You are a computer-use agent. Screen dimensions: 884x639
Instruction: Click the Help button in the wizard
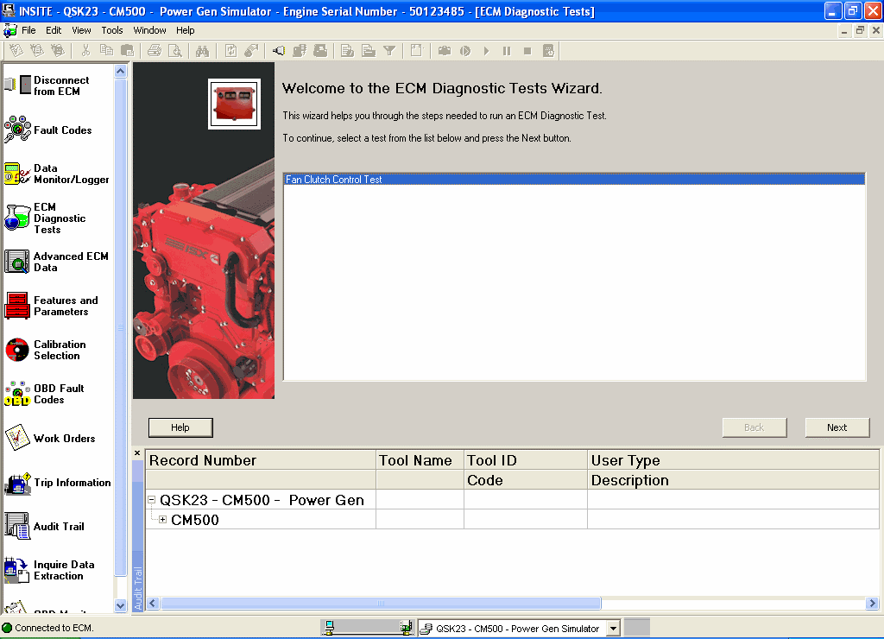click(x=180, y=427)
